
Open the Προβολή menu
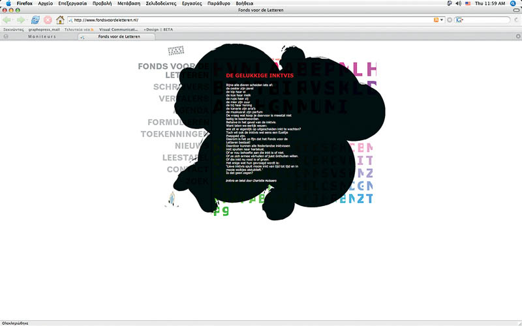(102, 3)
